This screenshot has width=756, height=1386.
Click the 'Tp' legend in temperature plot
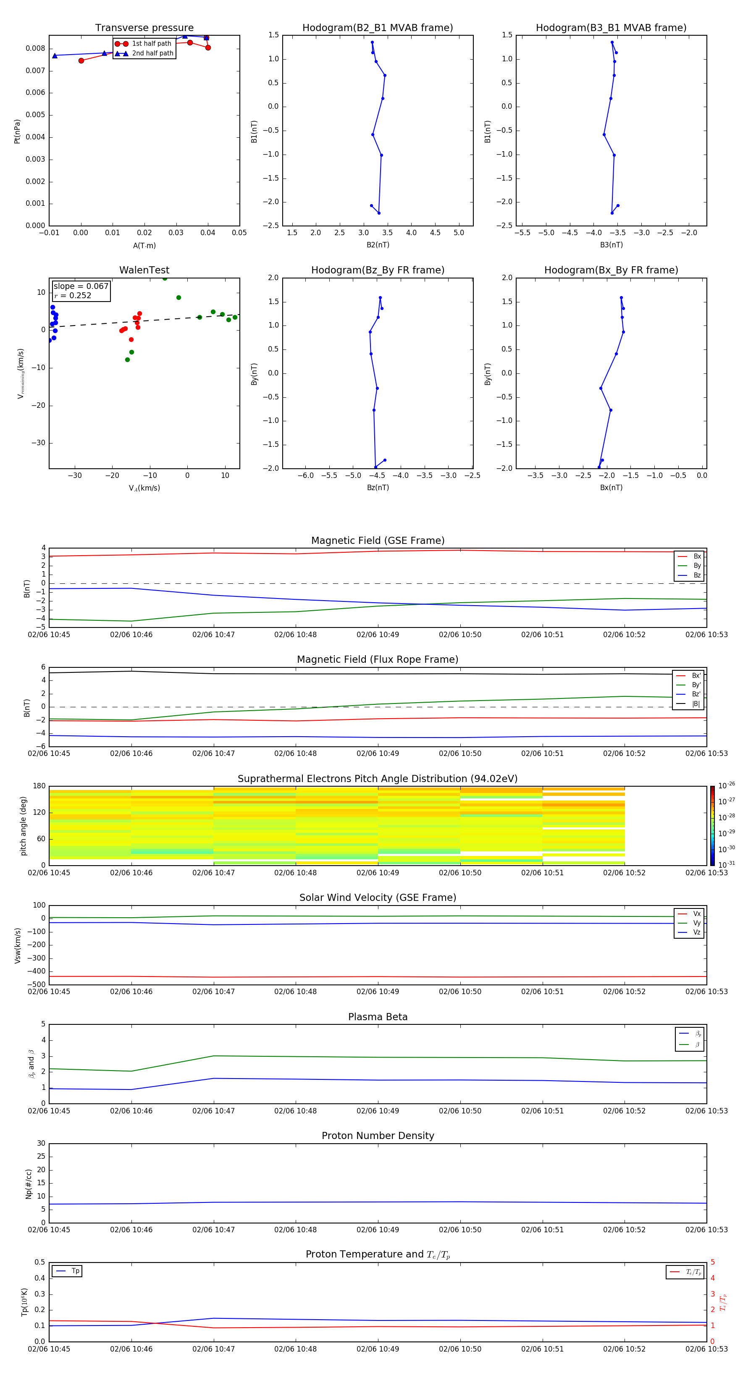[x=67, y=1271]
